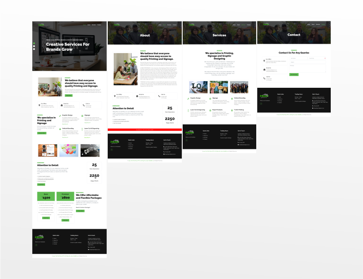Select the third hero slider dot
This screenshot has width=363, height=279.
[34, 49]
